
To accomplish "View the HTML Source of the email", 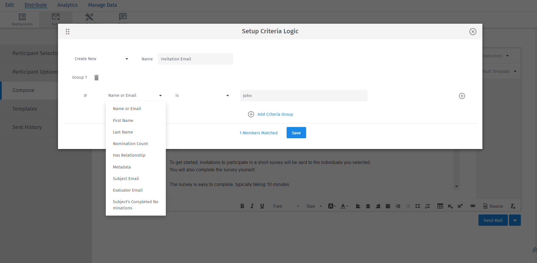I will tap(493, 206).
